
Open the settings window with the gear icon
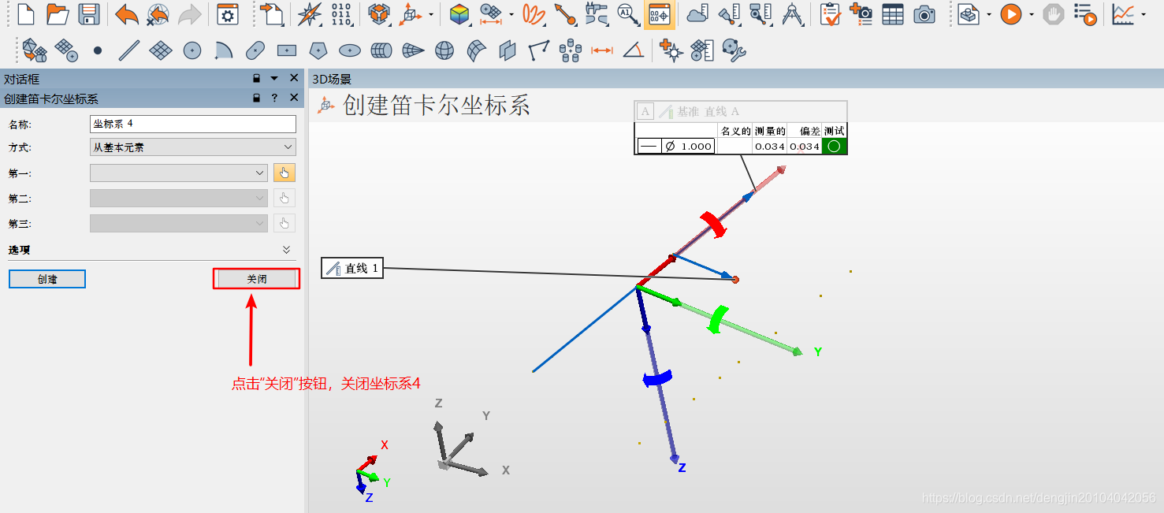coord(228,13)
